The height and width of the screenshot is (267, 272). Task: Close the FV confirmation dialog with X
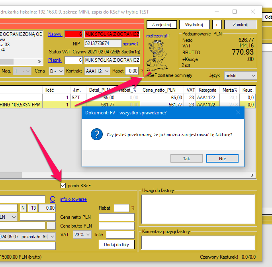click(x=238, y=112)
